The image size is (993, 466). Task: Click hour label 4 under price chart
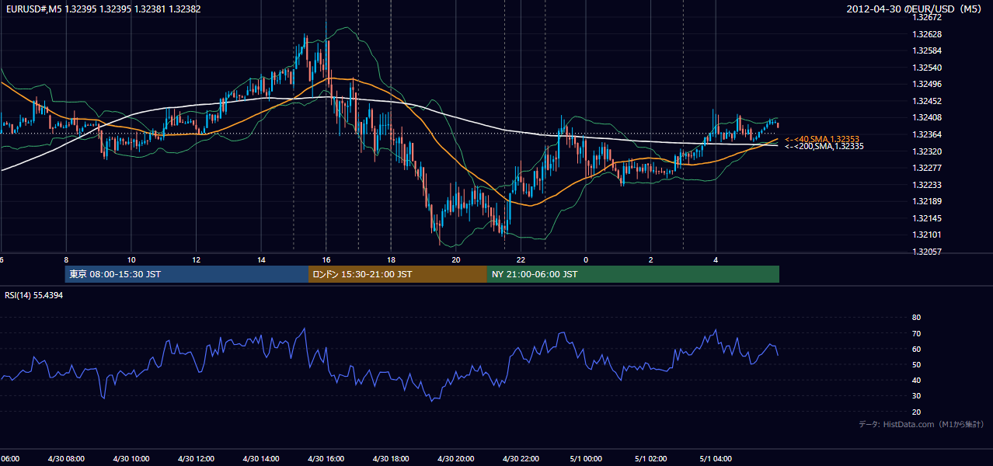(x=716, y=259)
